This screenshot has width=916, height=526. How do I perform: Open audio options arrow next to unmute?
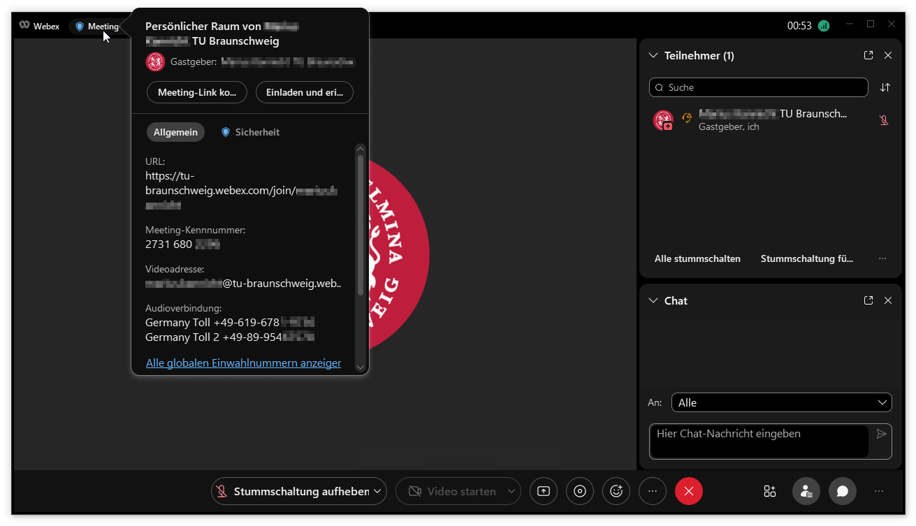click(379, 491)
